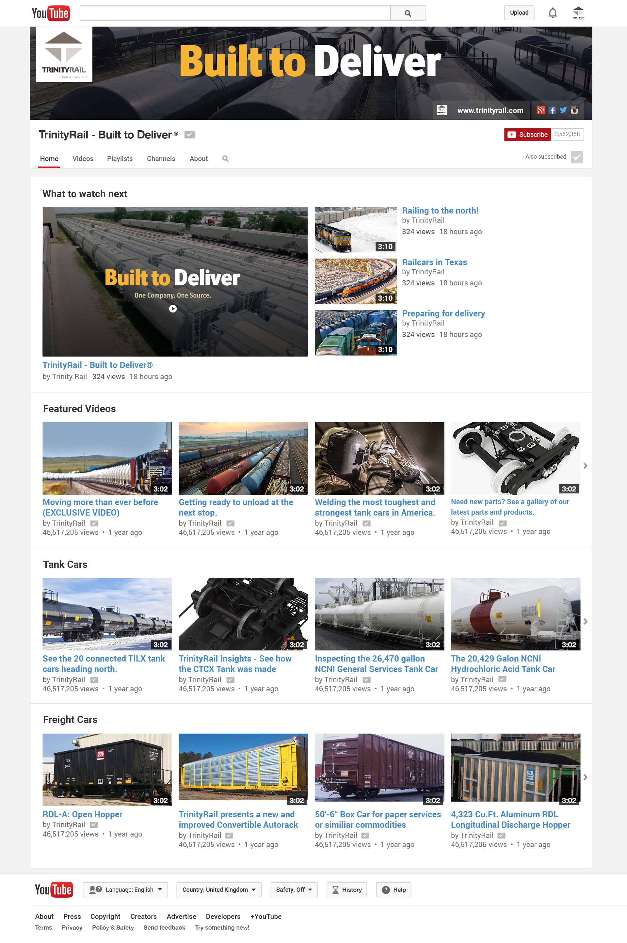Switch to the About tab
Image resolution: width=627 pixels, height=943 pixels.
(199, 159)
